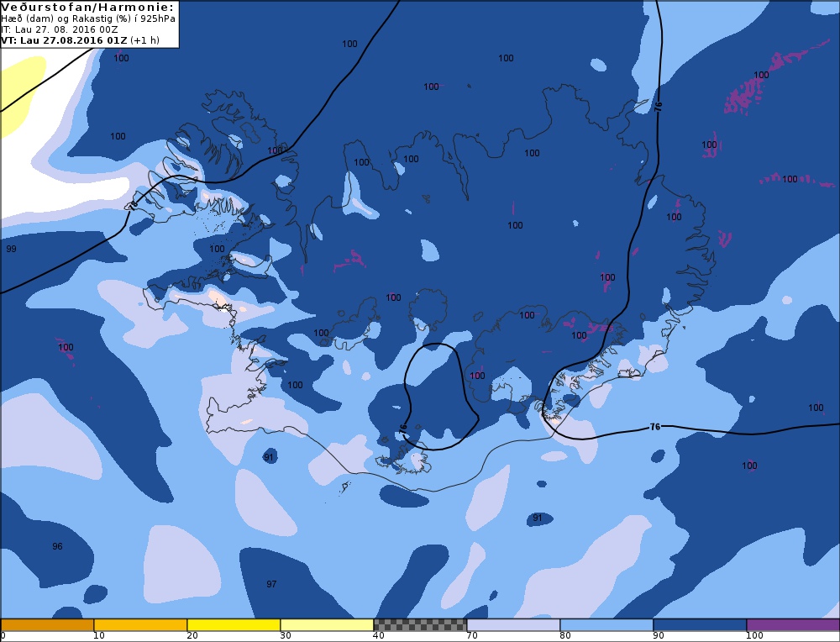
Task: Click the dark orange 0–10 legend swatch
Action: click(47, 625)
